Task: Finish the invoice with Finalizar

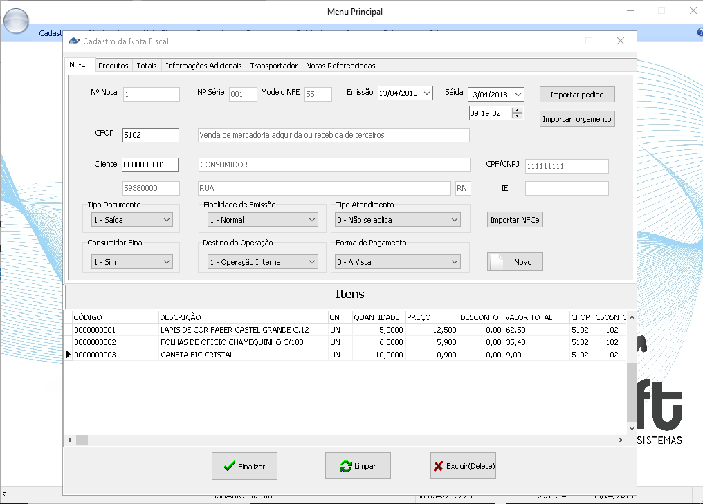Action: (244, 466)
